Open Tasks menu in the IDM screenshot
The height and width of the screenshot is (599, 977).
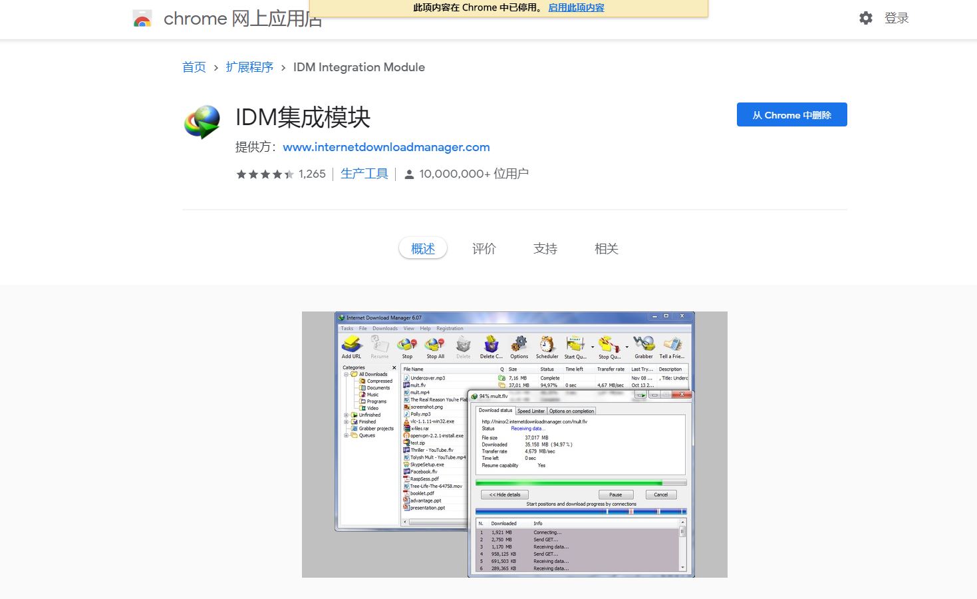tap(347, 329)
